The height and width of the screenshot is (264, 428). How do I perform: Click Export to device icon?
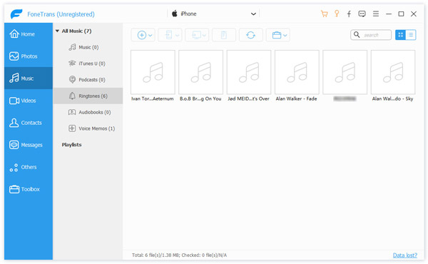168,35
